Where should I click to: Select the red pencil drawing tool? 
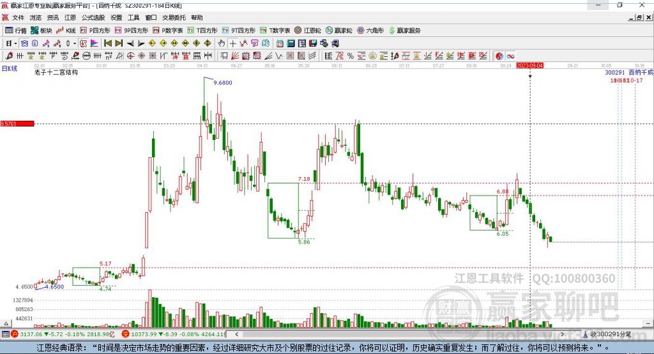[x=9, y=56]
